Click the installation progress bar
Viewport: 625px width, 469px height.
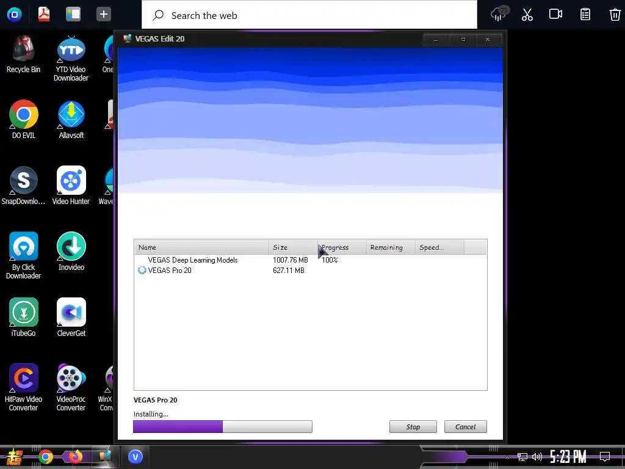pyautogui.click(x=223, y=426)
